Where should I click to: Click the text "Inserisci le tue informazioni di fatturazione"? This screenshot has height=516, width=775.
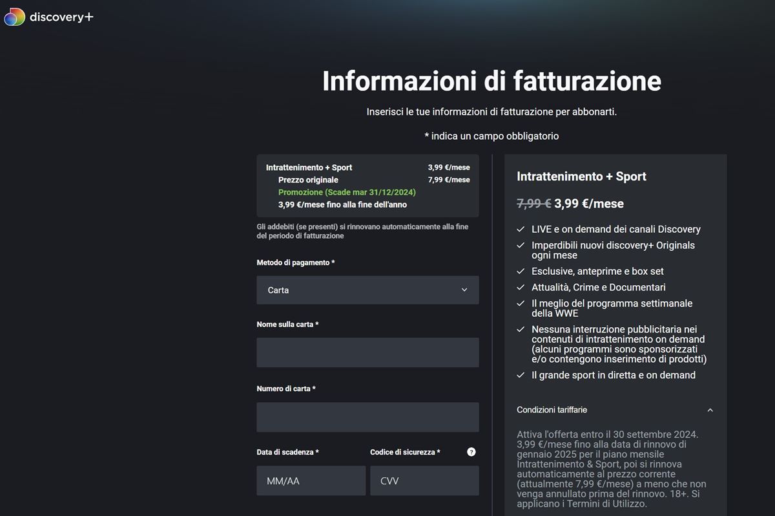(460, 112)
